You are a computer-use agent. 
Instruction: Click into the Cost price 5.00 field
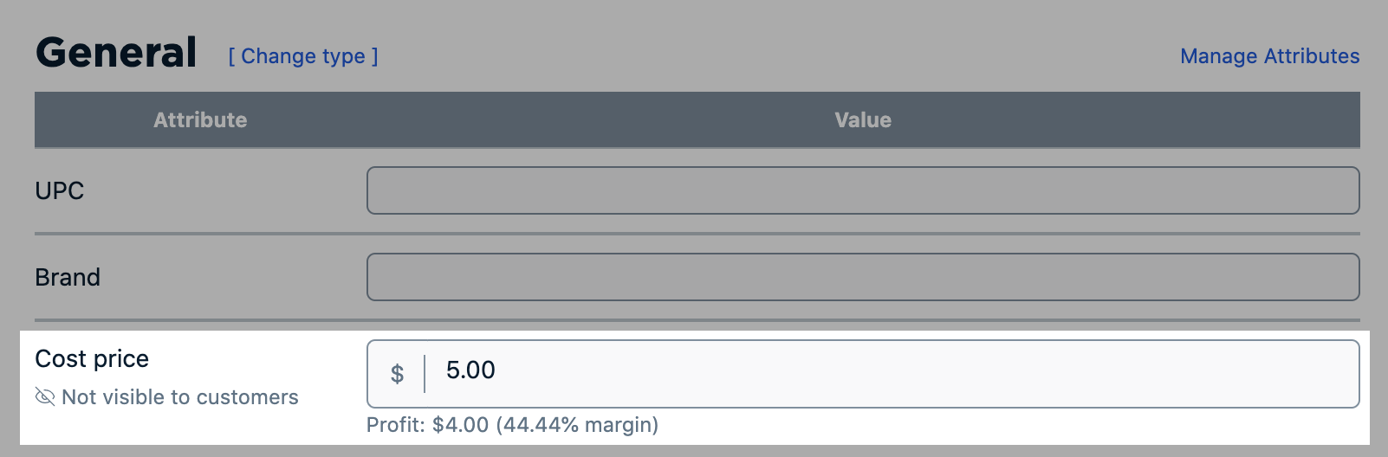pos(892,374)
